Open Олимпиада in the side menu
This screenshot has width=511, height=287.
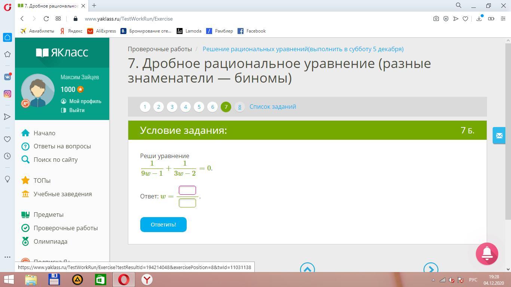click(x=51, y=241)
